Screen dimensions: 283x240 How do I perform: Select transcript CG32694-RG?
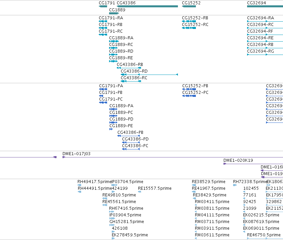pos(260,51)
